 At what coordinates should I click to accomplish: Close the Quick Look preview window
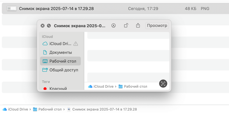point(43,26)
